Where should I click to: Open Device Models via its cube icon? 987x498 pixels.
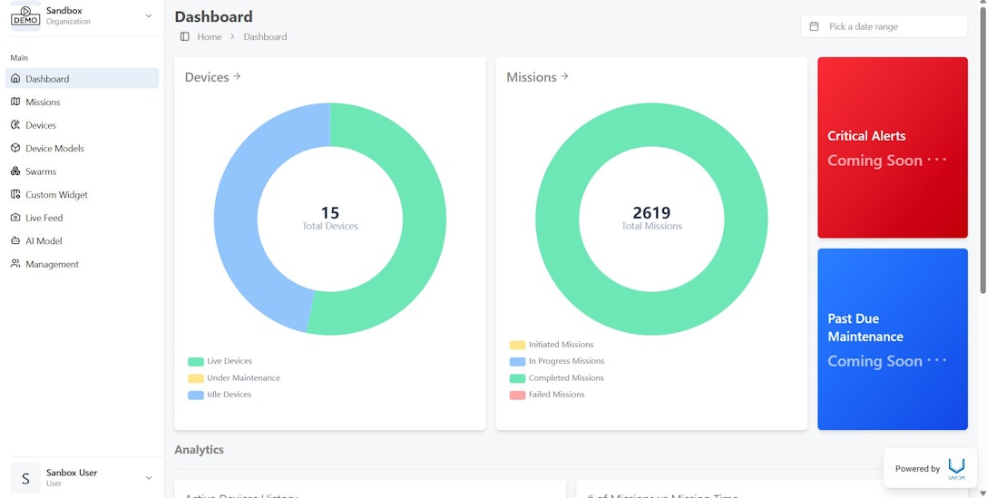pyautogui.click(x=15, y=148)
